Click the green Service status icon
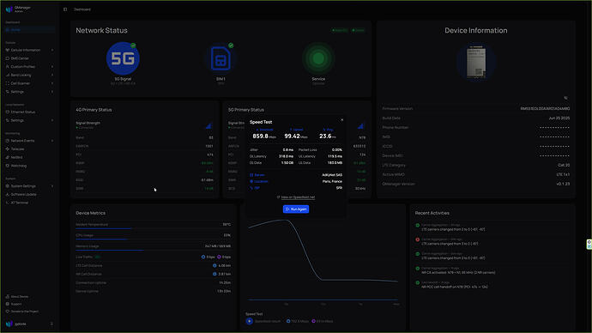 point(318,58)
